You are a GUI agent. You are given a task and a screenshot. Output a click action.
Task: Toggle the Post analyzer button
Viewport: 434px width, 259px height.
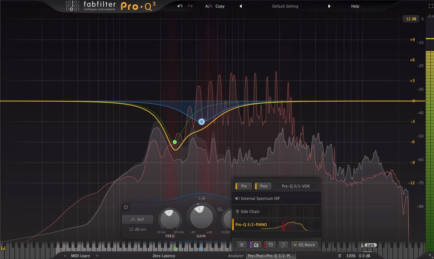[263, 186]
